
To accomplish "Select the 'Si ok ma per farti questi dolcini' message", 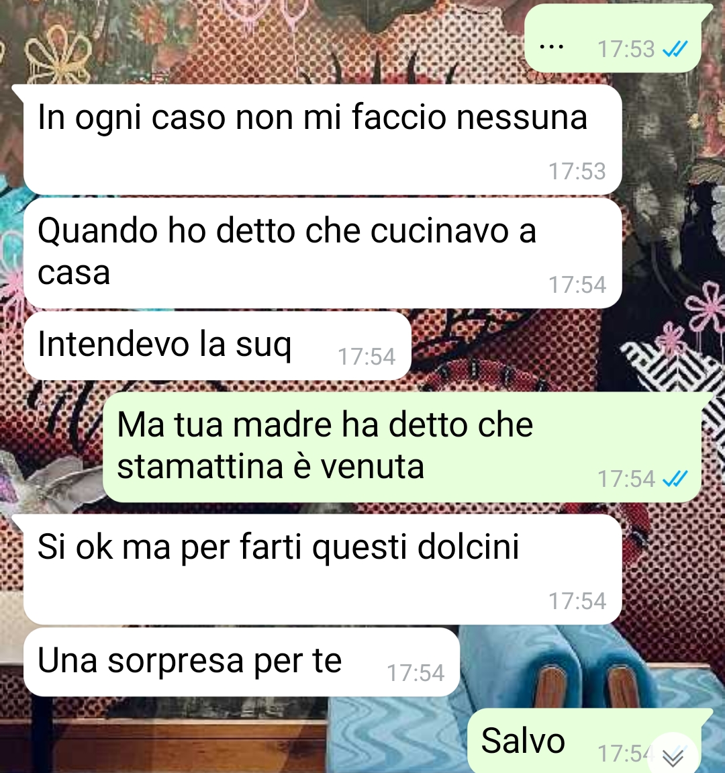I will point(322,570).
